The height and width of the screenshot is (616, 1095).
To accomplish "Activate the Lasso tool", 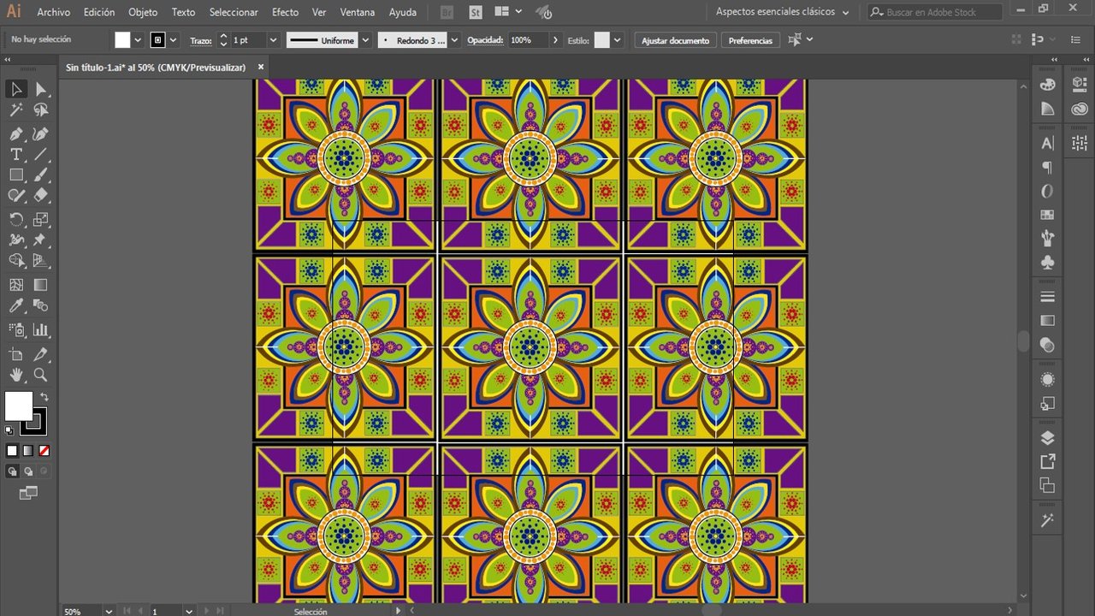I will [40, 110].
